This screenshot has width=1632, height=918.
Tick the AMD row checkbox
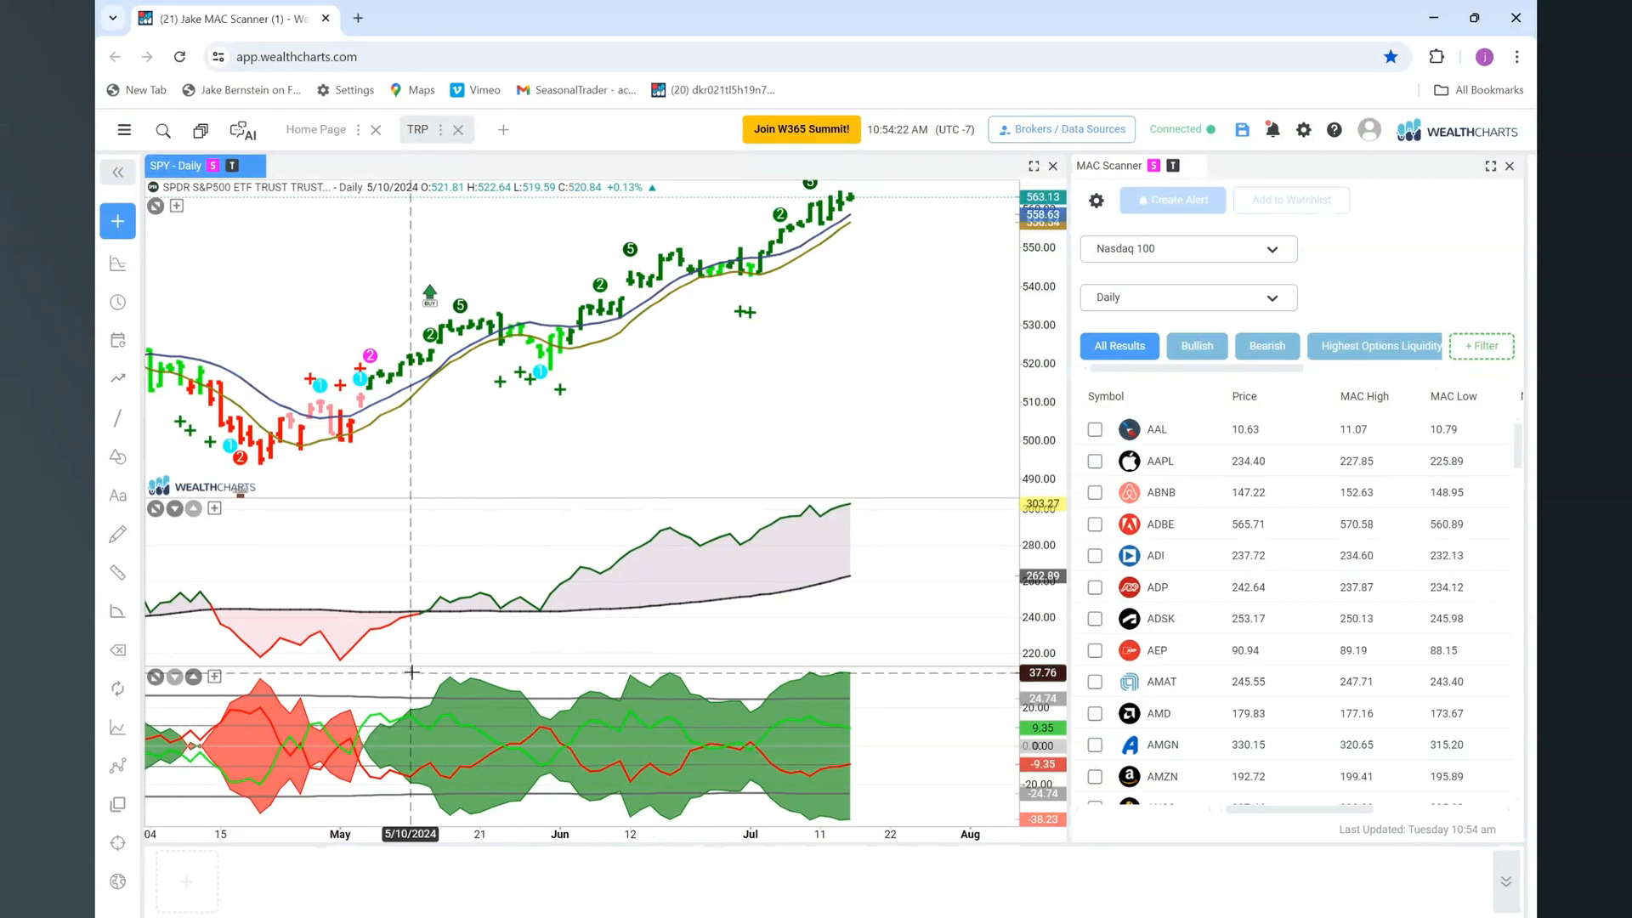click(x=1095, y=714)
